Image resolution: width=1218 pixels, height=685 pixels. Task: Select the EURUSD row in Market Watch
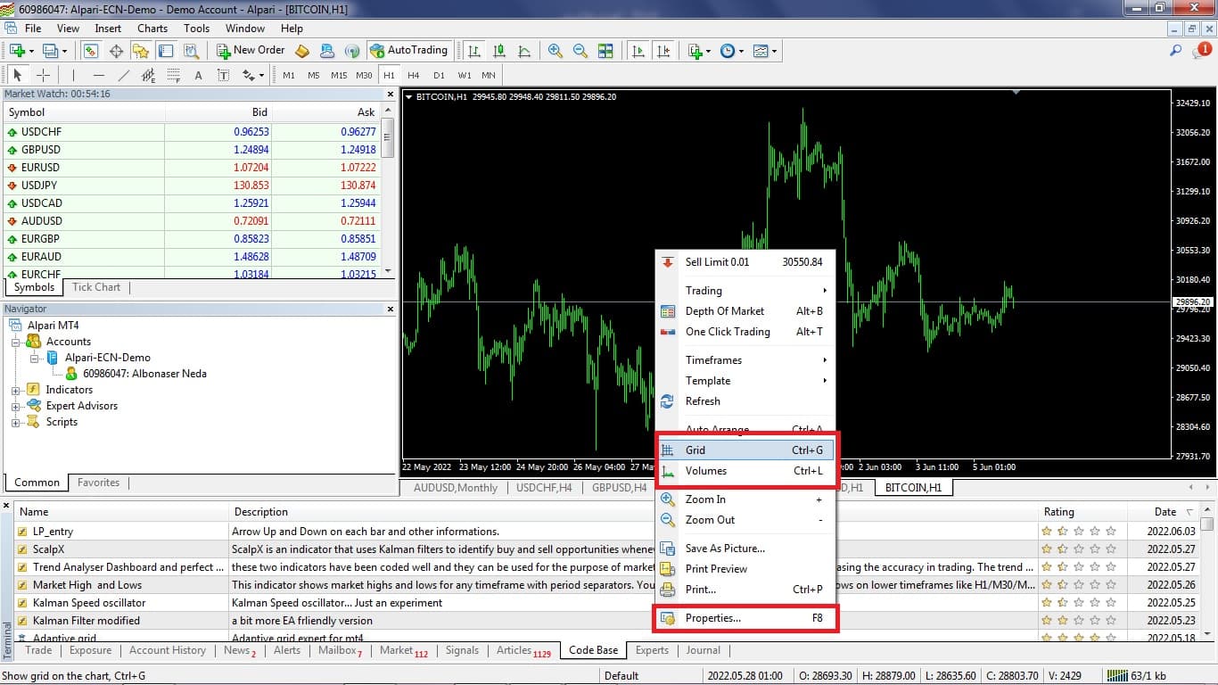pyautogui.click(x=193, y=168)
